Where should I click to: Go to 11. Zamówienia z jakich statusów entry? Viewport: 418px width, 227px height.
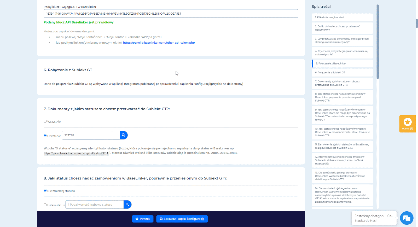click(342, 146)
